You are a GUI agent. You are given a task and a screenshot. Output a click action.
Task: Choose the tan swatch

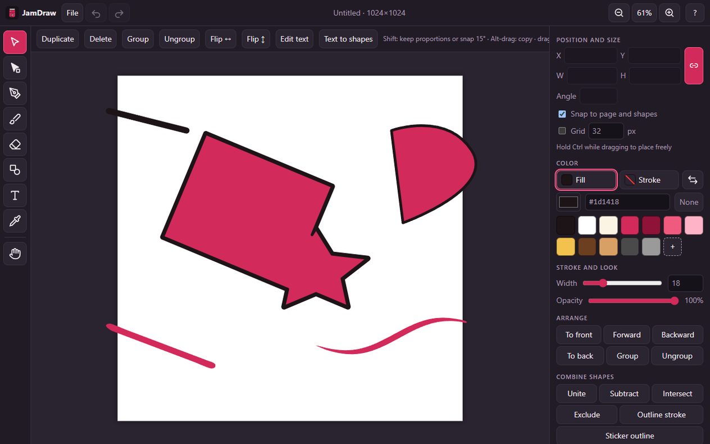[x=608, y=247]
